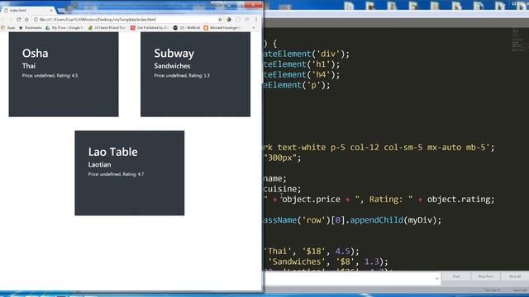Click the Find Prev button

485,276
